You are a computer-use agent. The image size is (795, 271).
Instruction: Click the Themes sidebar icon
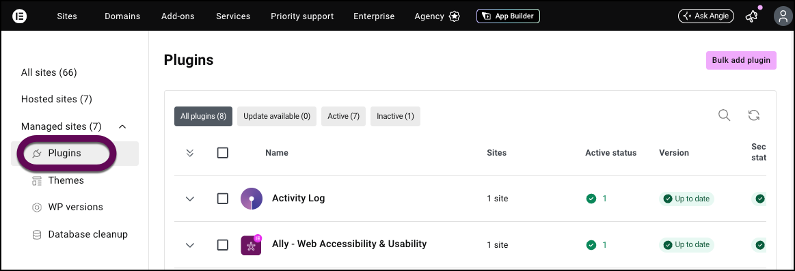point(36,181)
